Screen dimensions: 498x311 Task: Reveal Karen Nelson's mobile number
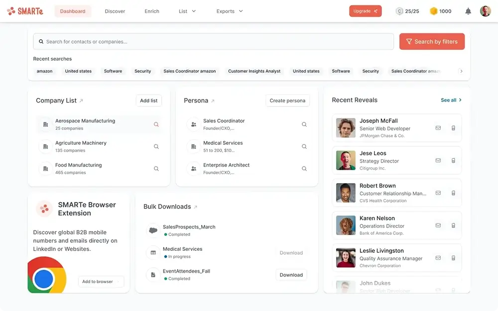click(453, 225)
